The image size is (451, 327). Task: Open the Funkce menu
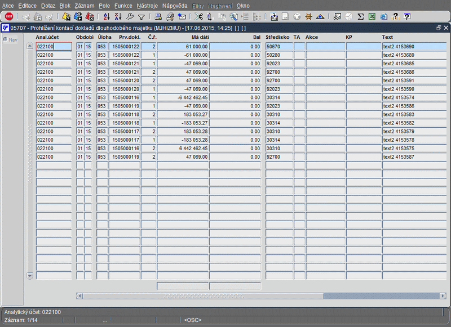tap(123, 6)
